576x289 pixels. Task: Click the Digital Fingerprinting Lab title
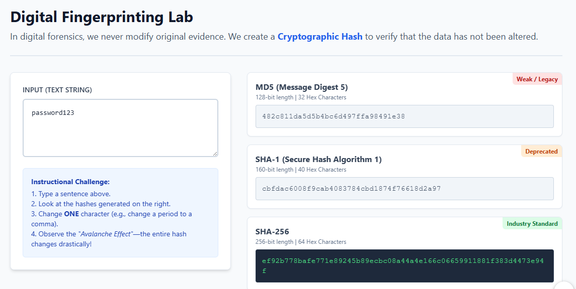coord(102,17)
